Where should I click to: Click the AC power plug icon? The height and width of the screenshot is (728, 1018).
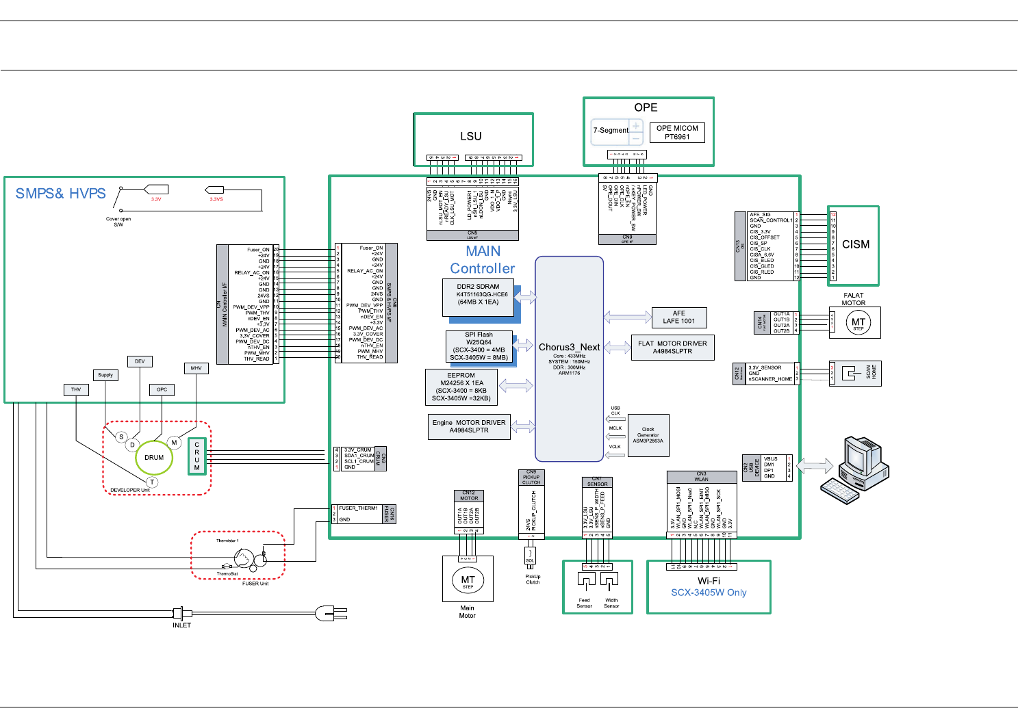[331, 613]
